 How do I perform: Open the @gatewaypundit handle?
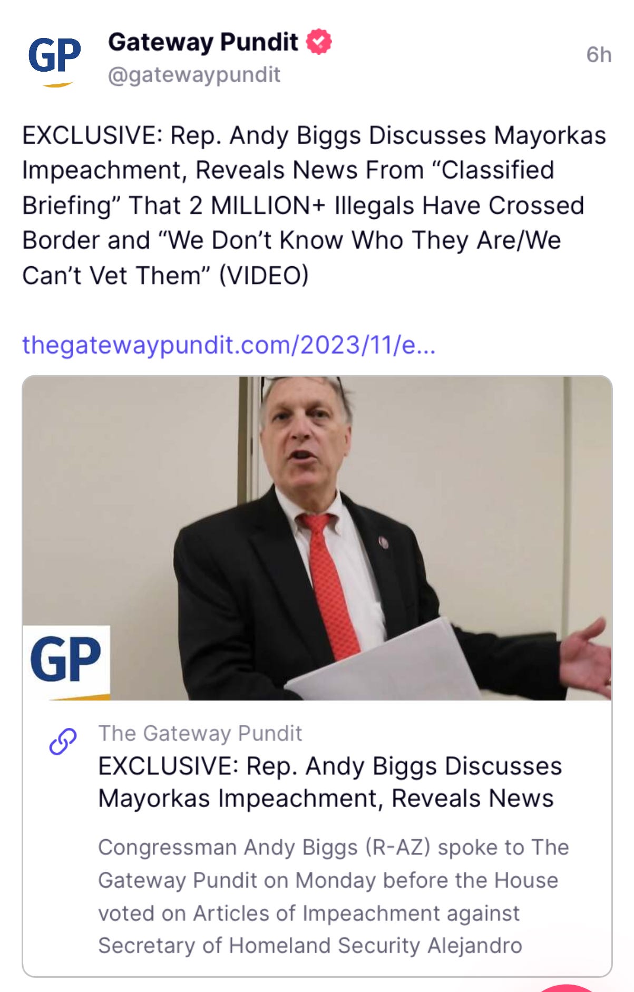[x=194, y=75]
